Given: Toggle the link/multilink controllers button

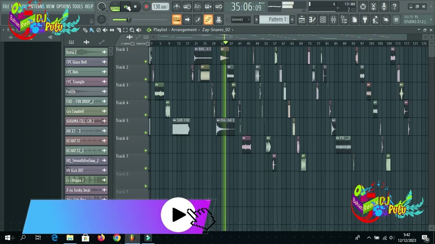Looking at the screenshot, I should [208, 20].
